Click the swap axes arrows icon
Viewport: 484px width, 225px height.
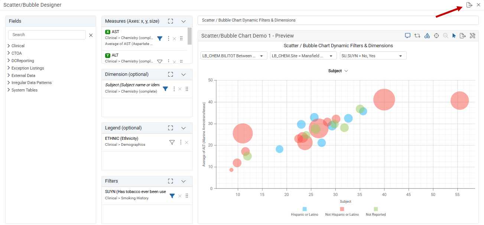pos(417,36)
